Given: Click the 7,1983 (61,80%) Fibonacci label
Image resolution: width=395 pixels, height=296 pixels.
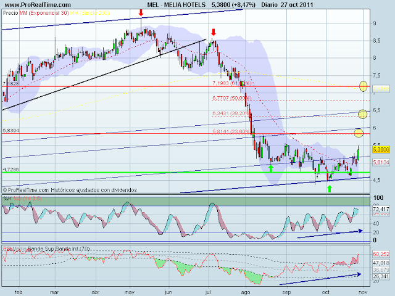Looking at the screenshot, I should pyautogui.click(x=232, y=83).
